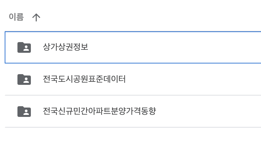This screenshot has width=261, height=165.
Task: Select the 전국도시공원표준데이터 folder name
Action: [84, 79]
